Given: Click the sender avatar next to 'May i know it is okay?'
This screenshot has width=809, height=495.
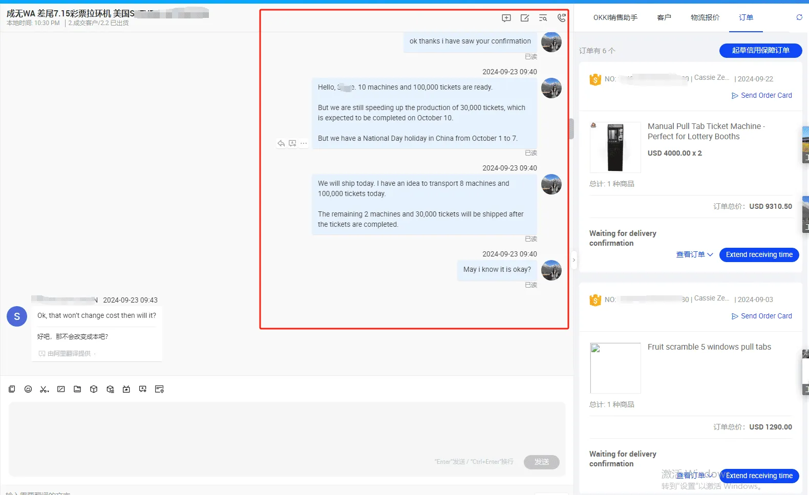Looking at the screenshot, I should 551,270.
